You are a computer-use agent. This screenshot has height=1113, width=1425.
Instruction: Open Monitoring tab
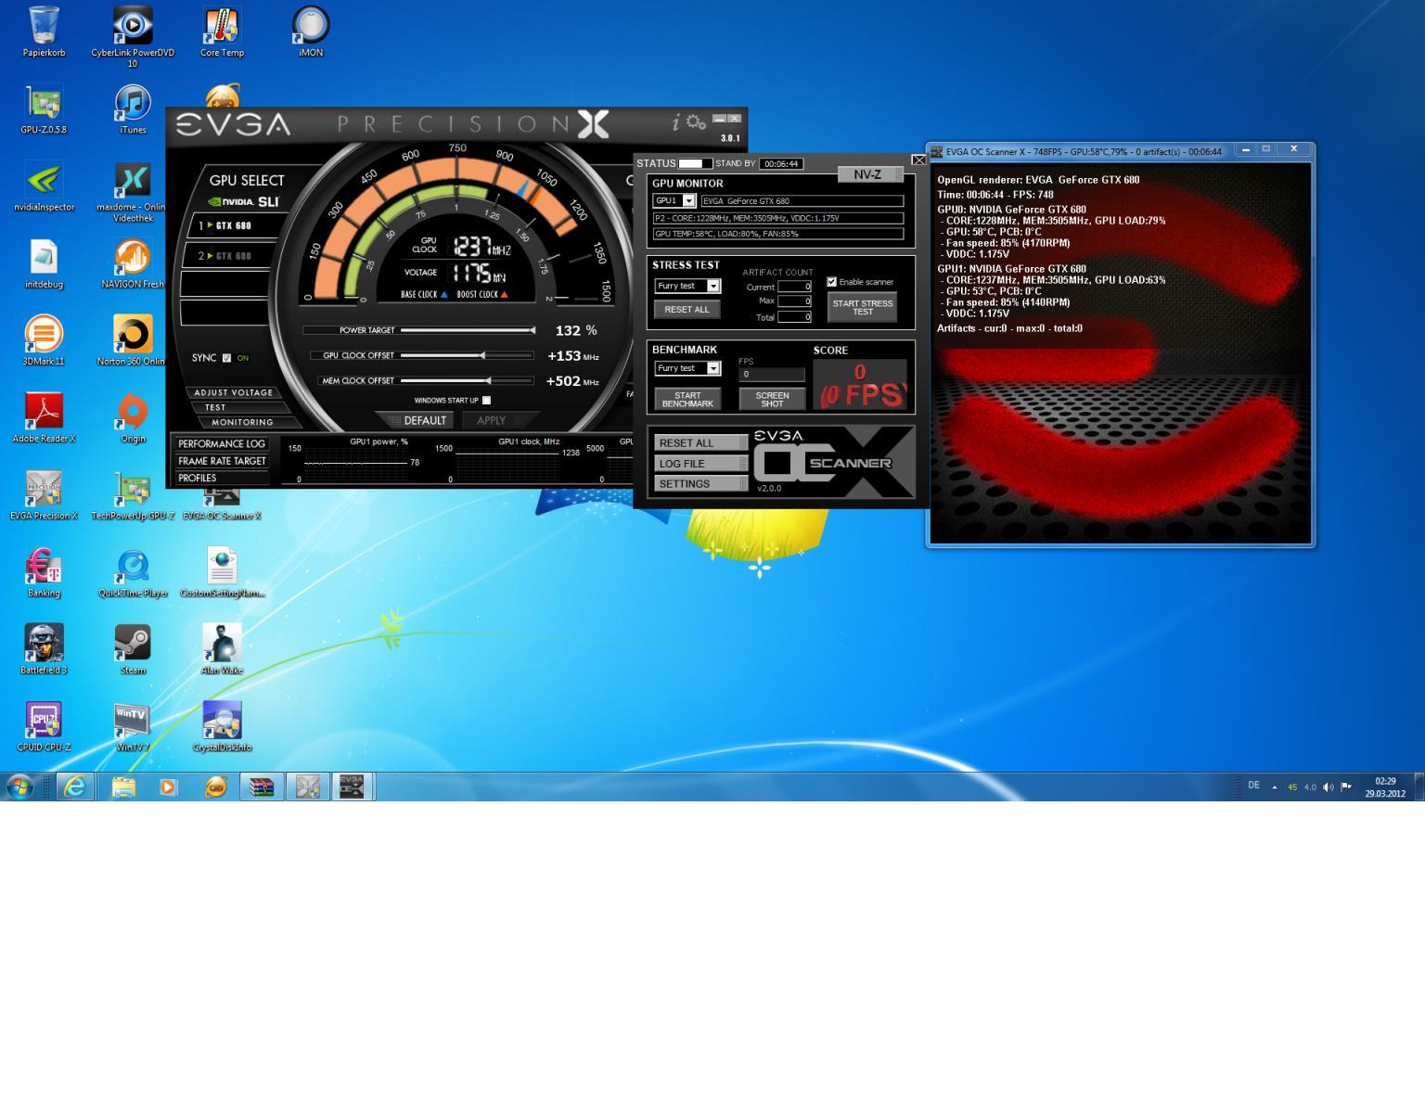[x=242, y=422]
